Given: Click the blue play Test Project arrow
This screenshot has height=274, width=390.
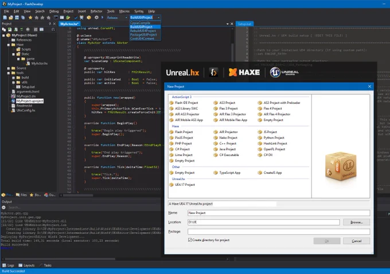Looking at the screenshot, I should pos(102,18).
